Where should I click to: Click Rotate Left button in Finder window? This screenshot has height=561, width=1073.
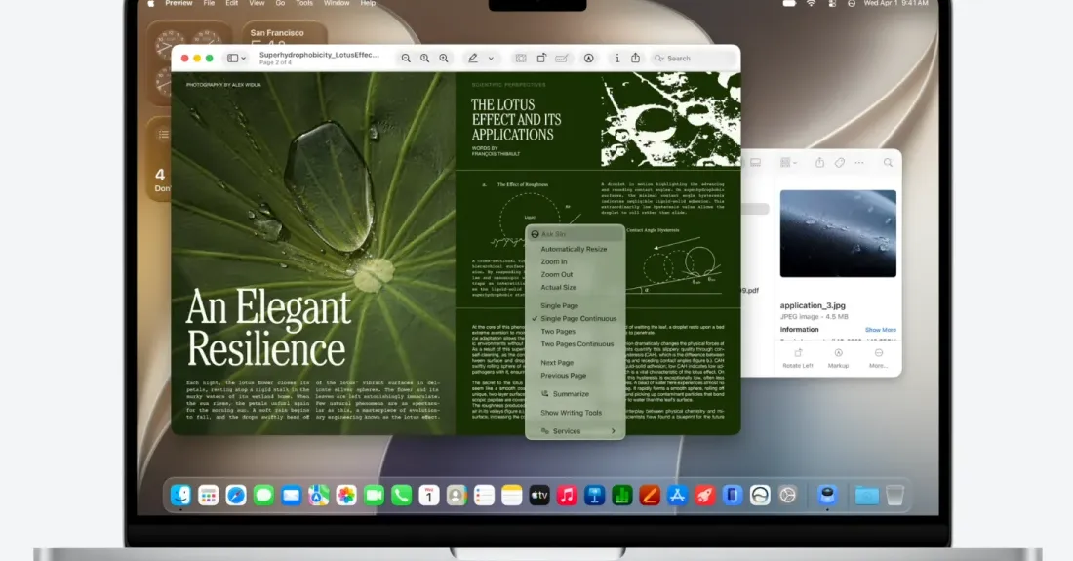coord(798,358)
